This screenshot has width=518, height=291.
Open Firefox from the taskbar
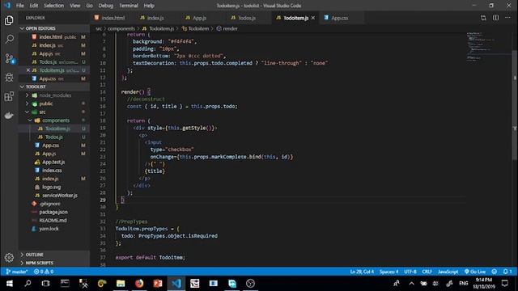pyautogui.click(x=139, y=284)
